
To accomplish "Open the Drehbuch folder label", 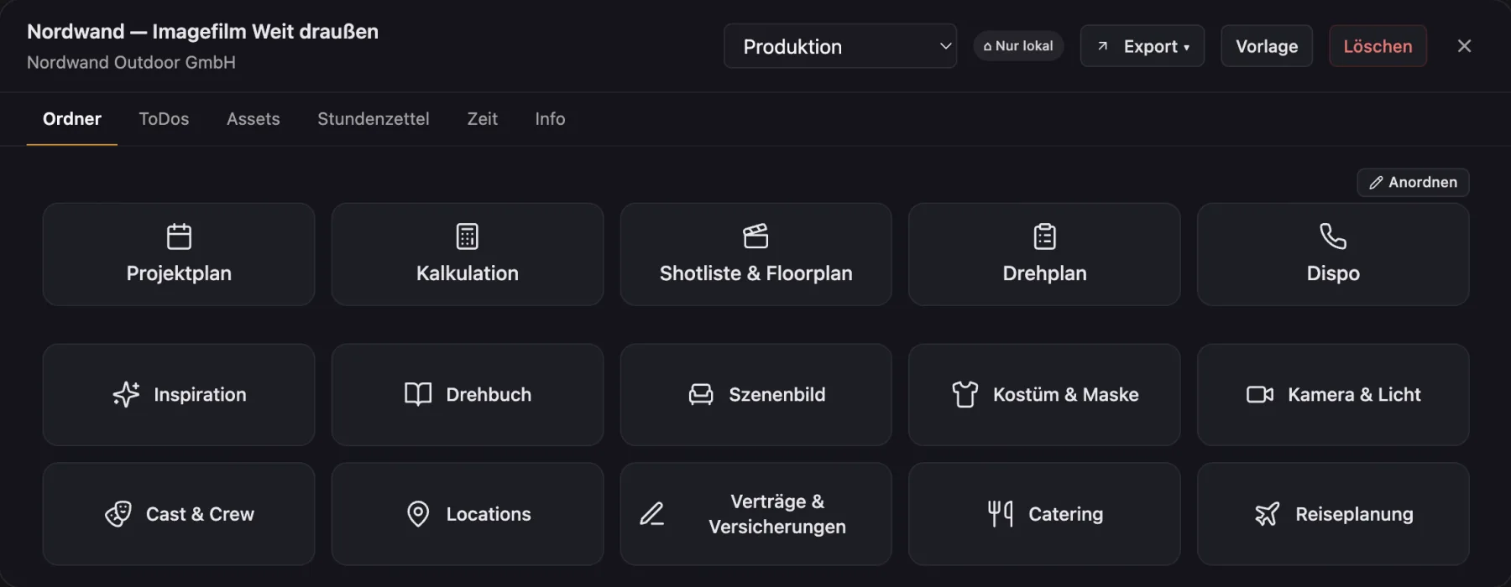I will pyautogui.click(x=489, y=394).
